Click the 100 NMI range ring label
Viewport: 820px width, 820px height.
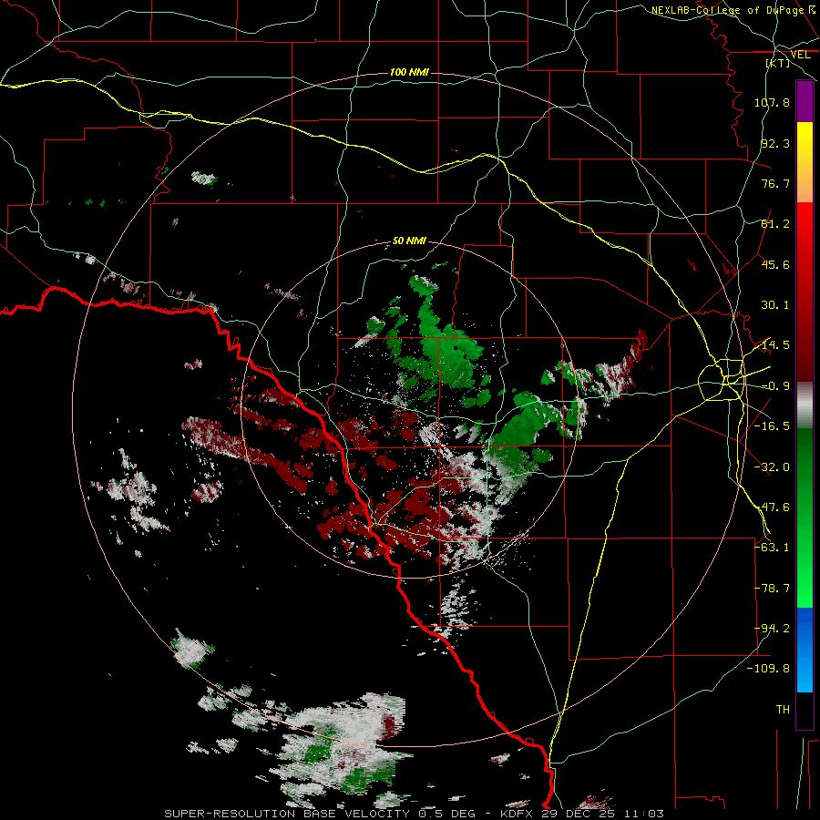(x=409, y=72)
